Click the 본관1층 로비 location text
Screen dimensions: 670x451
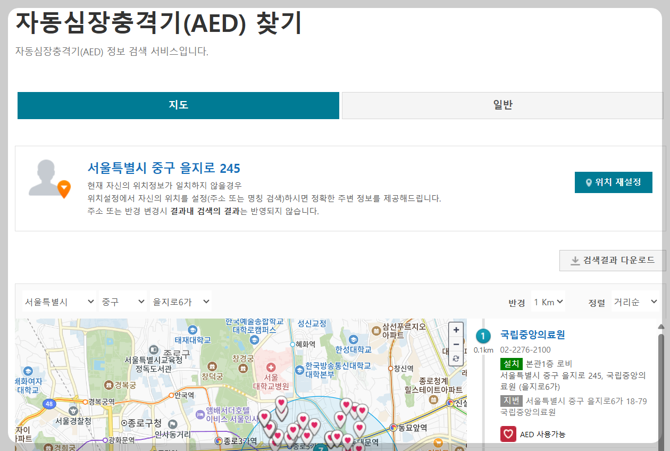(x=549, y=364)
